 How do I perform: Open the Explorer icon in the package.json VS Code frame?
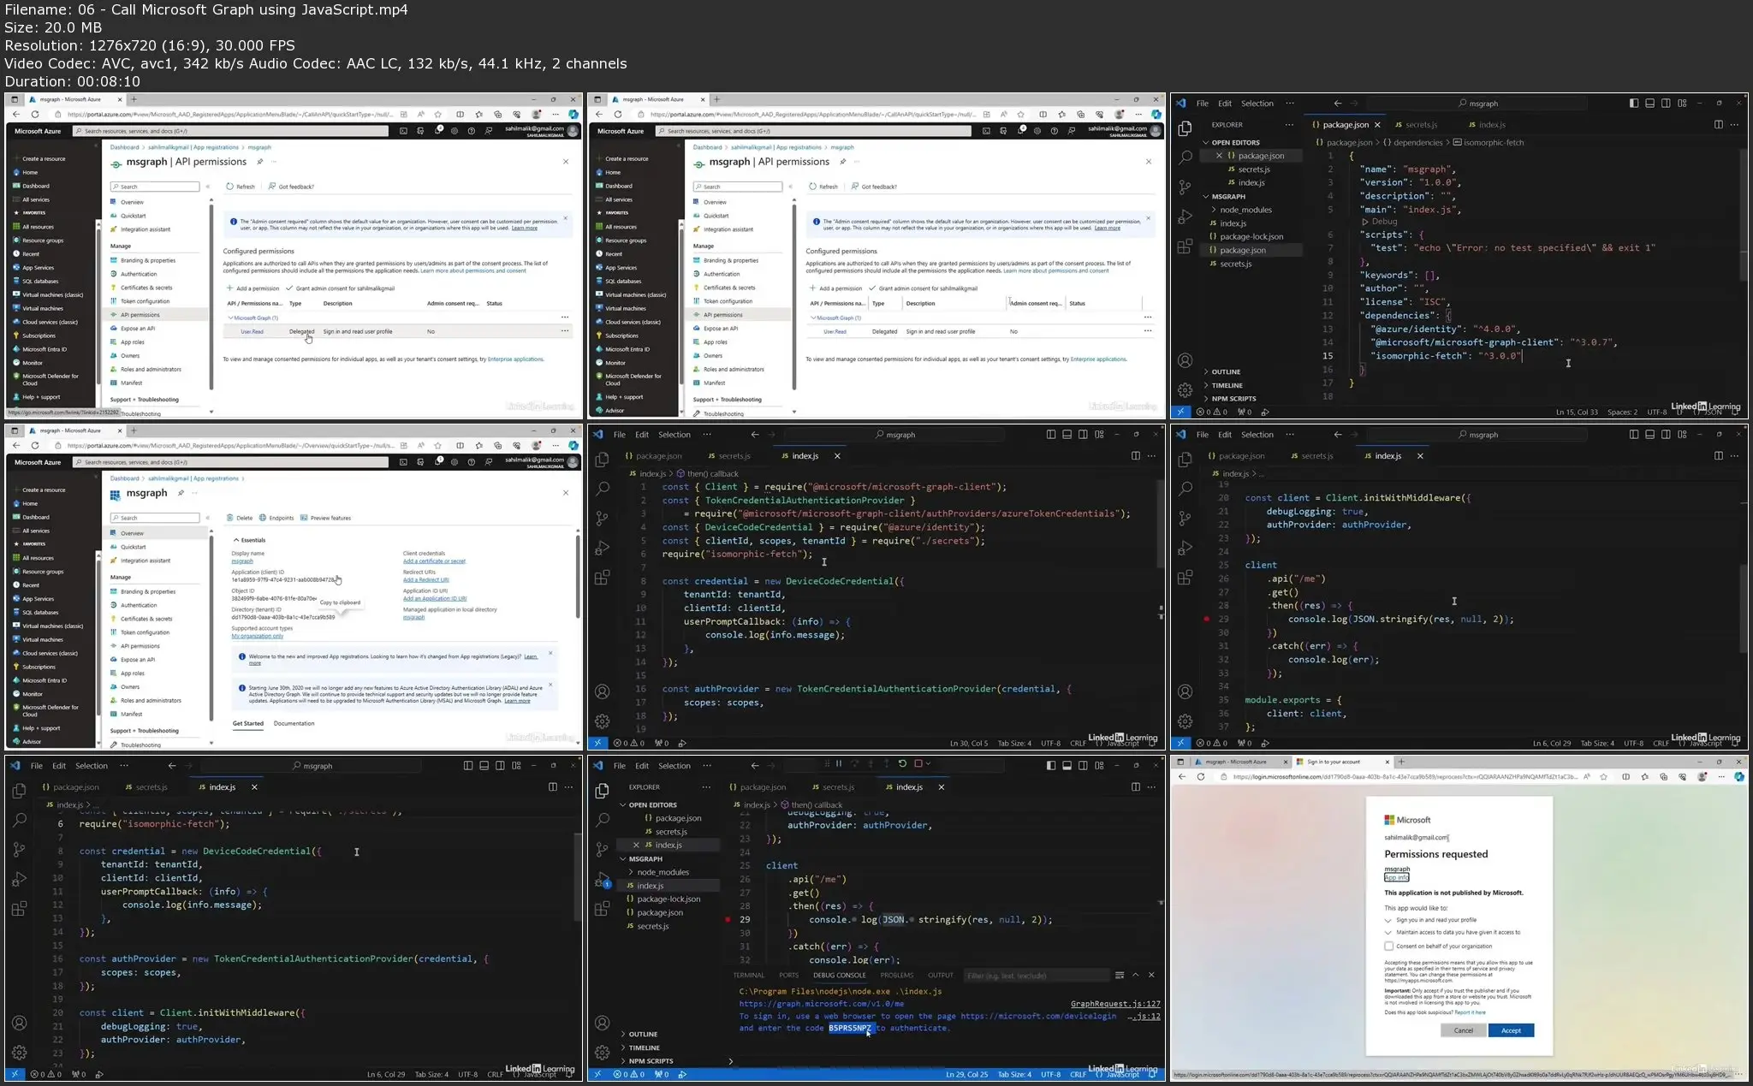[1185, 129]
